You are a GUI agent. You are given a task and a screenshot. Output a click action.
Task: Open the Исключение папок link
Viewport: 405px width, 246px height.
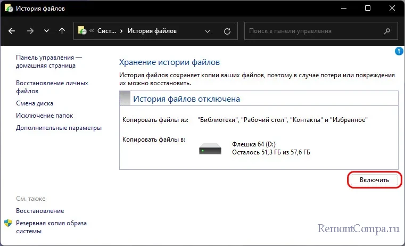click(44, 116)
